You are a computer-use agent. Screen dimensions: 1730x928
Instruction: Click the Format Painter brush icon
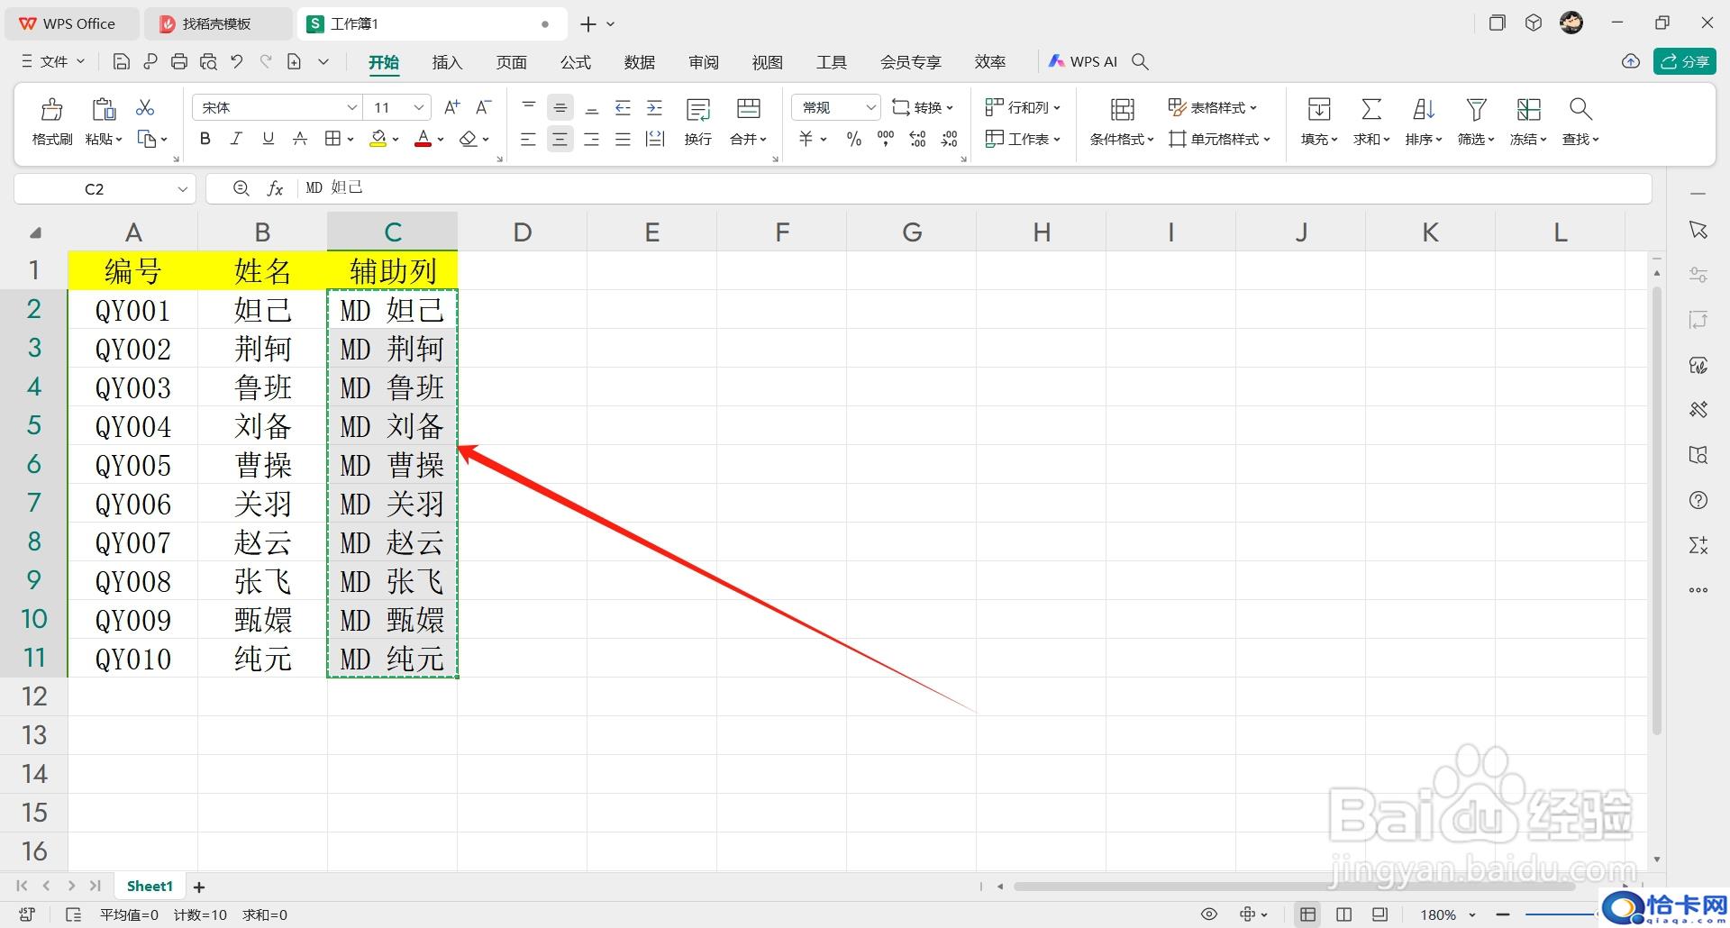tap(52, 109)
